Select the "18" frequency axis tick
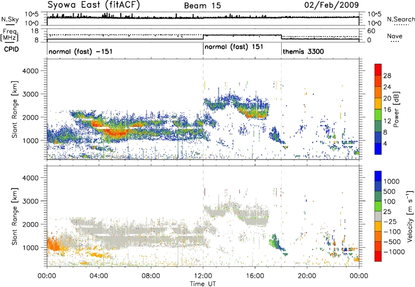 pyautogui.click(x=34, y=31)
